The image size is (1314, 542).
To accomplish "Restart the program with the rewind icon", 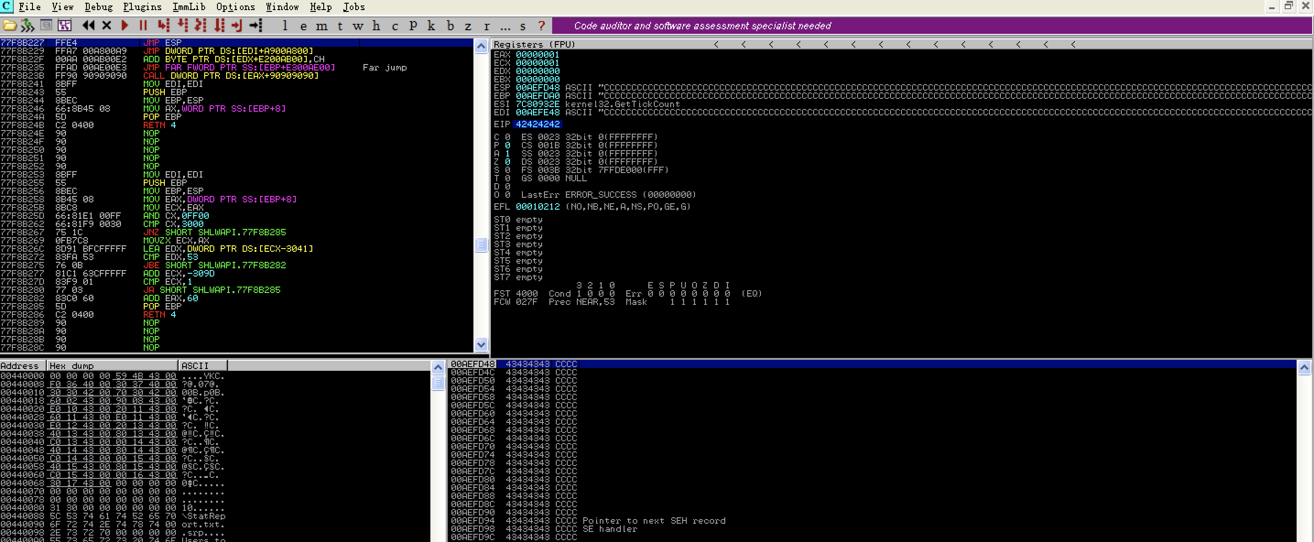I will pos(88,26).
